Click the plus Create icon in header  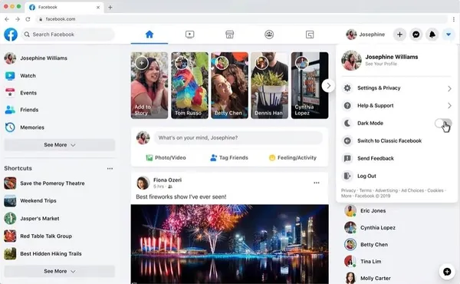coord(399,35)
